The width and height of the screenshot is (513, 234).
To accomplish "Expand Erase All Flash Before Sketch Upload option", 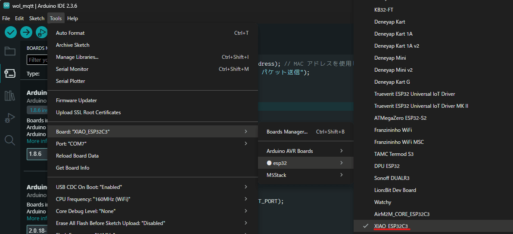I will pos(152,223).
